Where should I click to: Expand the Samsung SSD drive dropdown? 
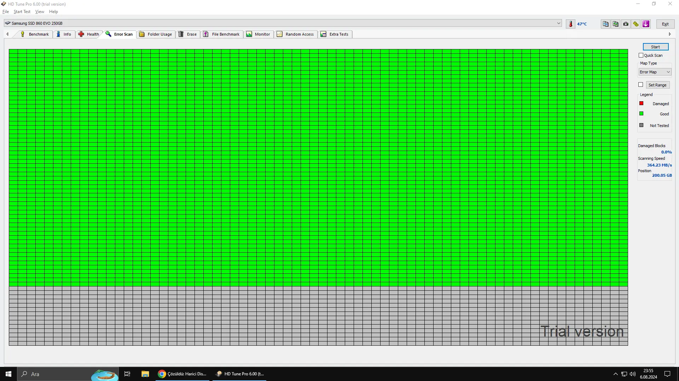point(559,23)
